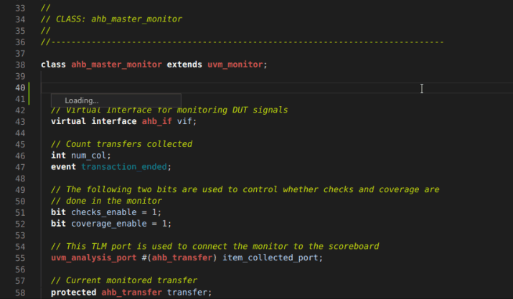This screenshot has width=513, height=299.
Task: Click the num_col variable declaration
Action: 90,156
